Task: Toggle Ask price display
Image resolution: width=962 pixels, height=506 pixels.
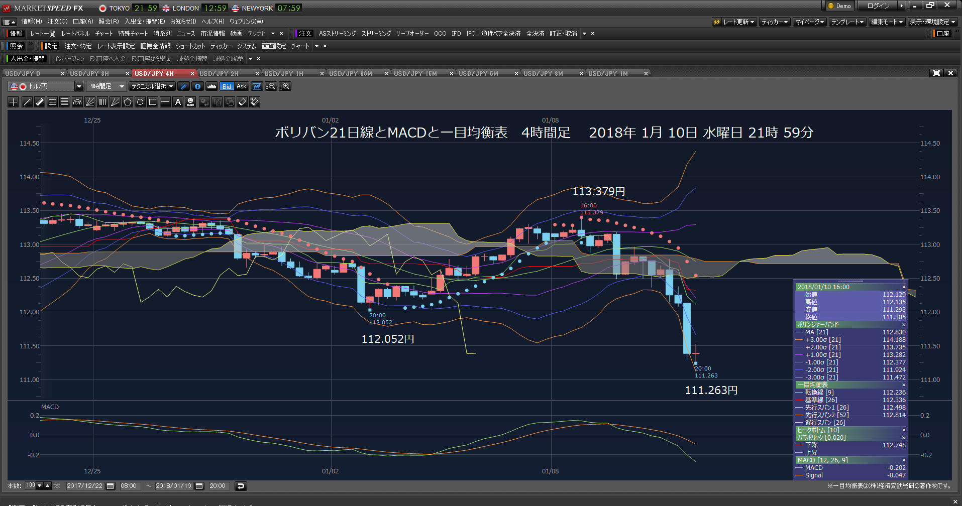Action: [x=242, y=86]
